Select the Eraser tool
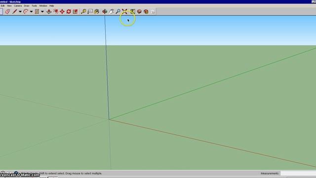This screenshot has height=178, width=316. pos(7,11)
